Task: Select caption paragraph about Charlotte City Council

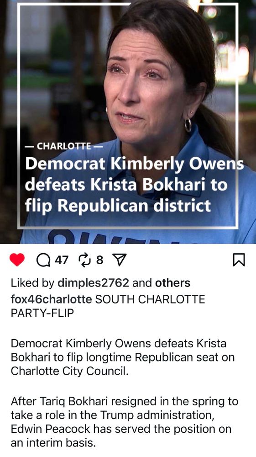Action: click(x=122, y=357)
